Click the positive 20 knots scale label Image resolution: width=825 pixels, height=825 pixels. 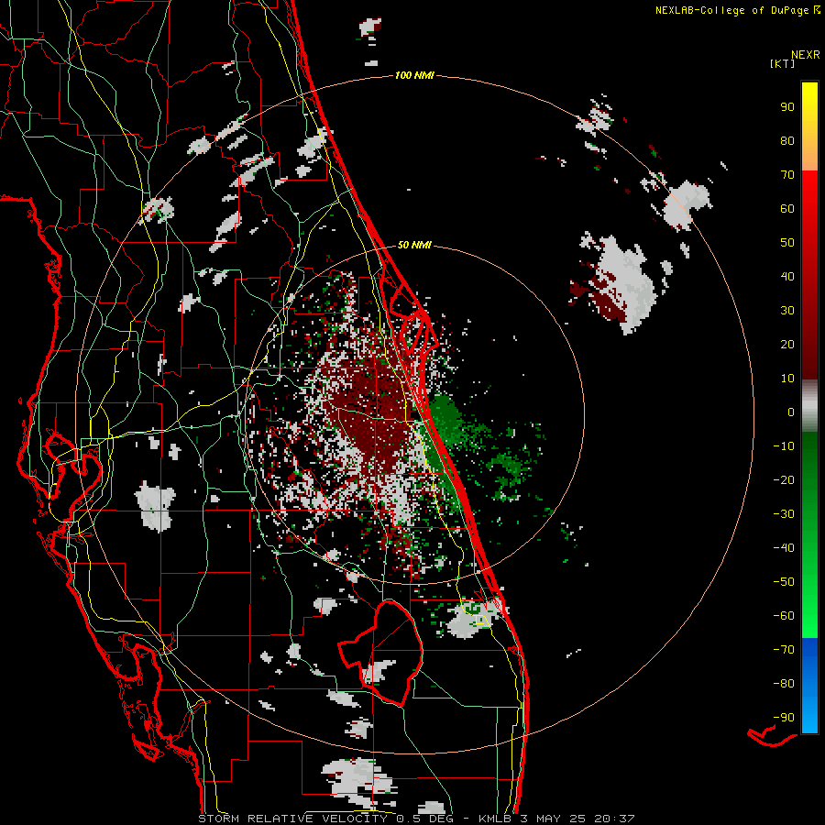click(787, 345)
